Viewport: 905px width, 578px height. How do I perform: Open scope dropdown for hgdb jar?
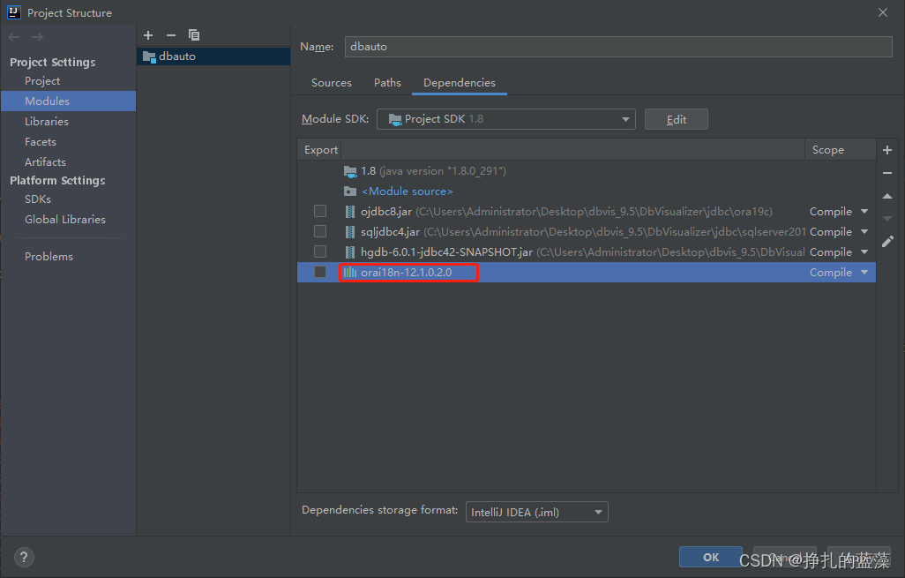coord(864,251)
